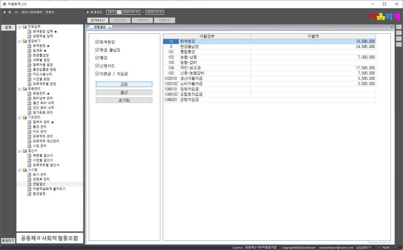Screen dimensions: 403x250
Task: Collapse the 시스템 tree node
Action: coord(20,170)
